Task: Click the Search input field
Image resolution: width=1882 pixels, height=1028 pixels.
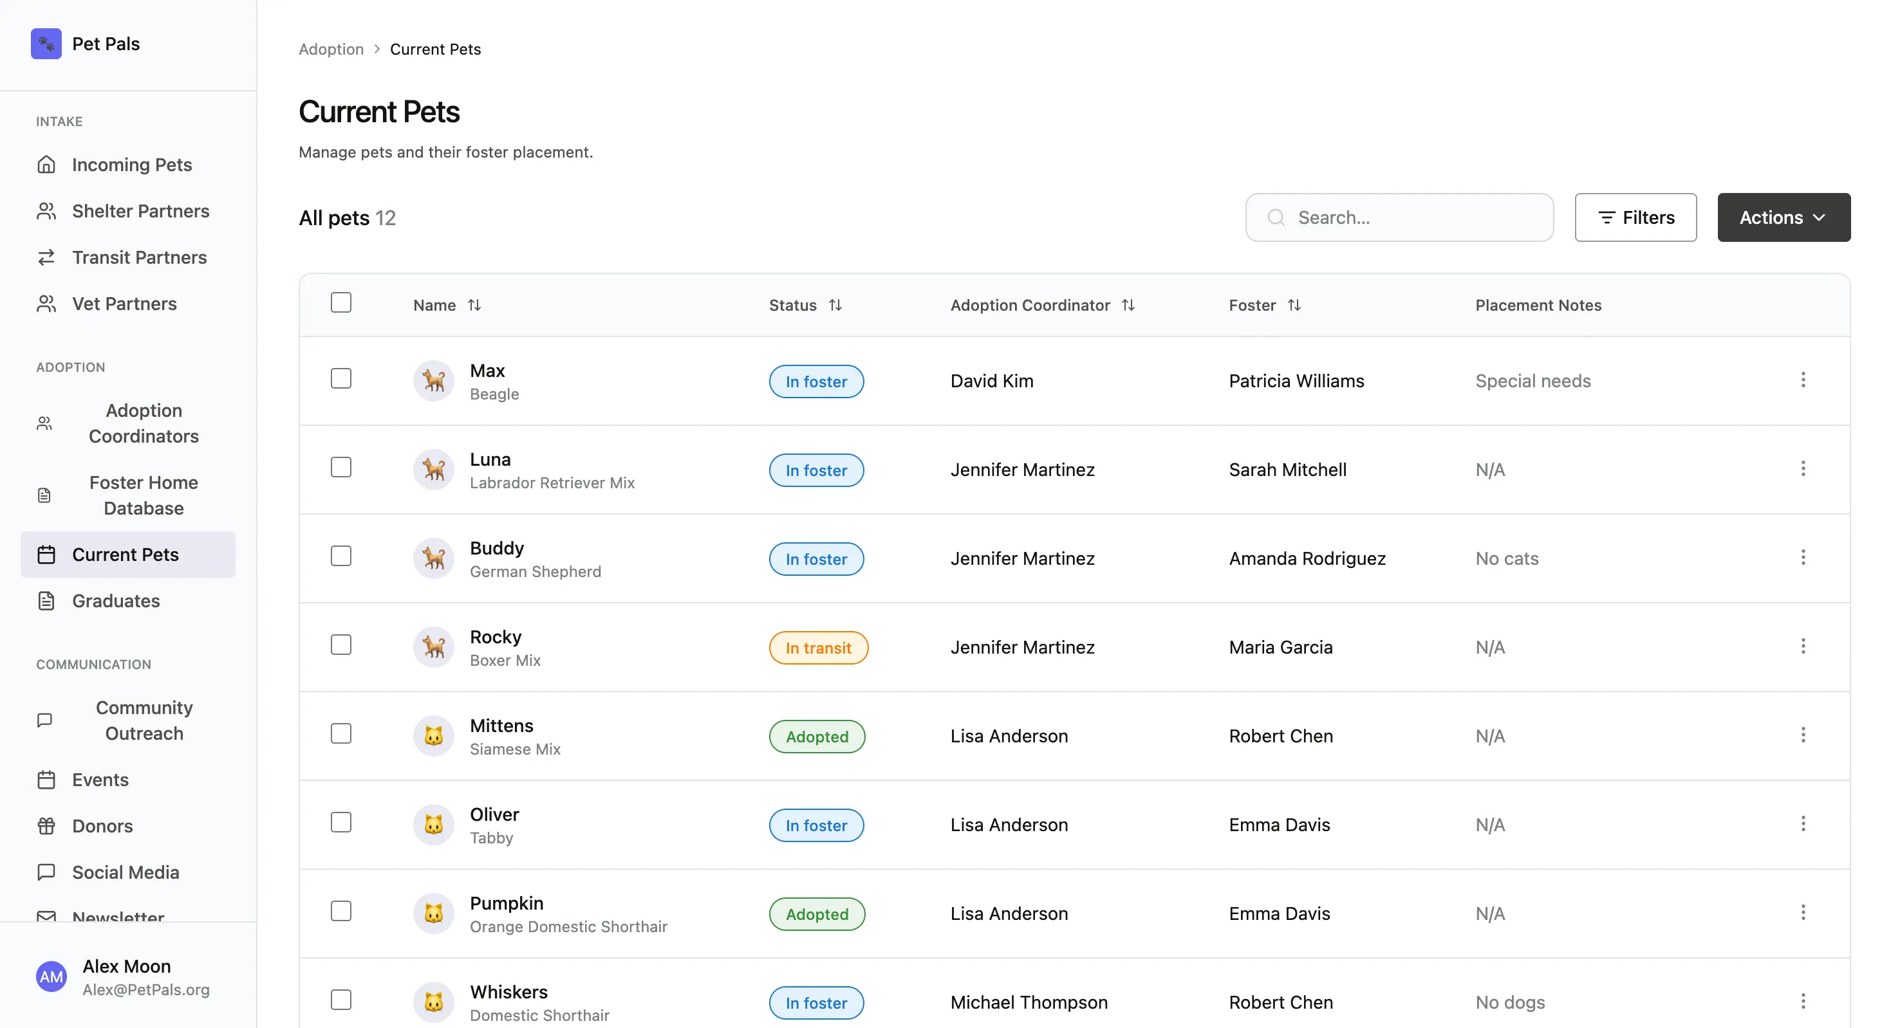Action: coord(1399,217)
